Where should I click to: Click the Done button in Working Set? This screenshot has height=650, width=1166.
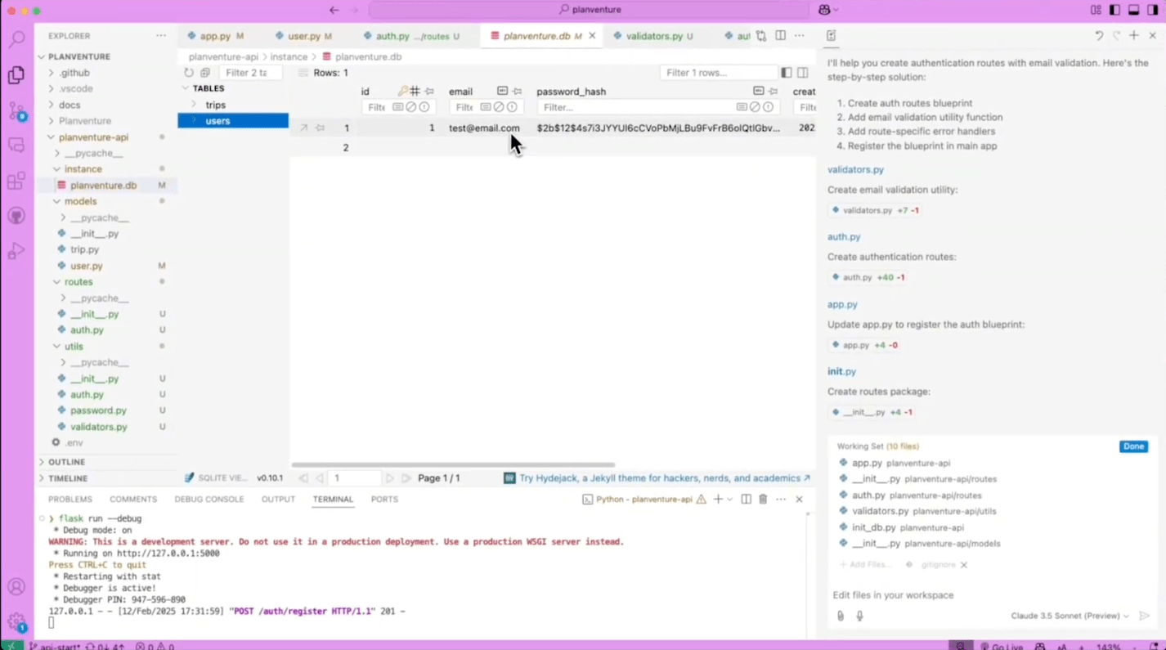(x=1133, y=446)
